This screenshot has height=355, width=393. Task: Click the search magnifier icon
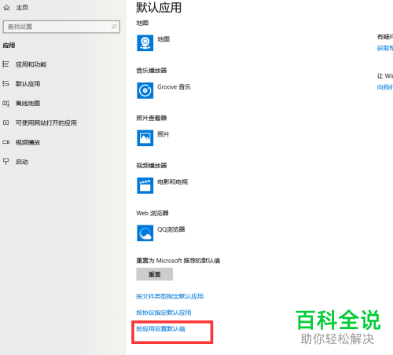click(114, 27)
